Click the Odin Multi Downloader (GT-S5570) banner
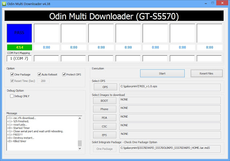This screenshot has height=161, width=230. 114,16
